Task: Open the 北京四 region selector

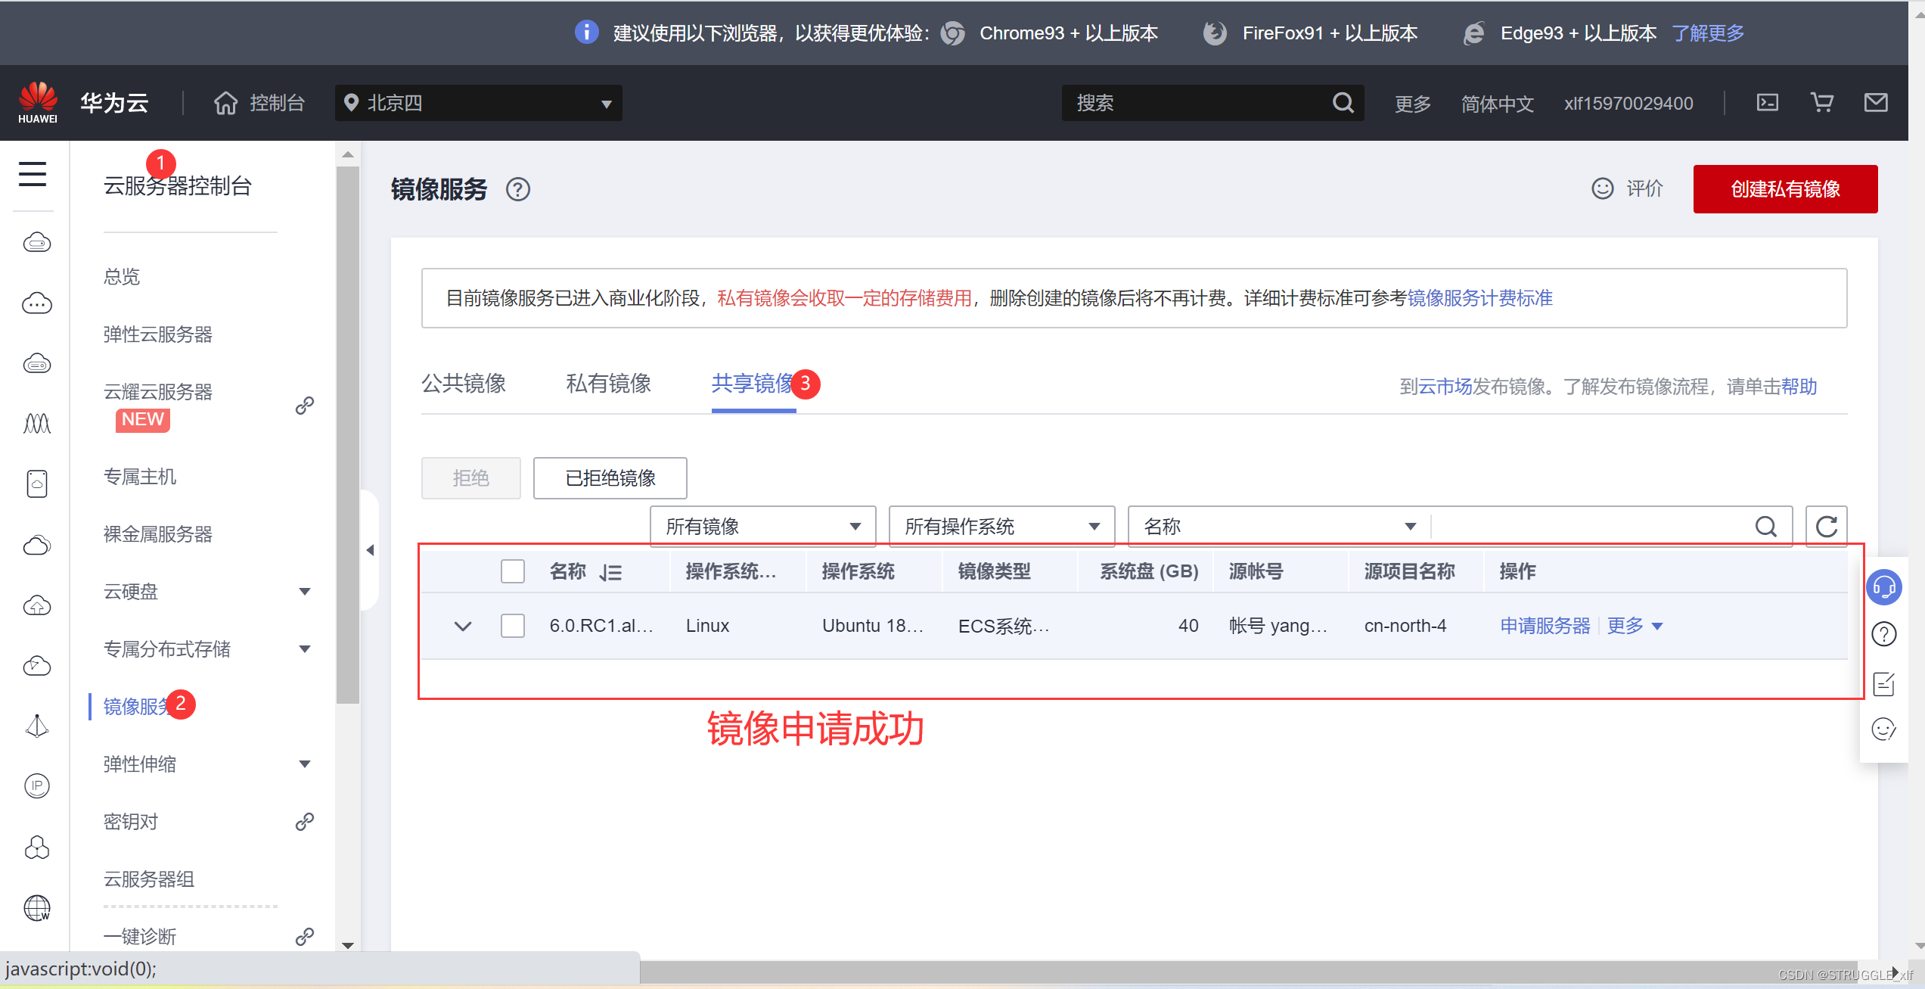Action: tap(478, 103)
